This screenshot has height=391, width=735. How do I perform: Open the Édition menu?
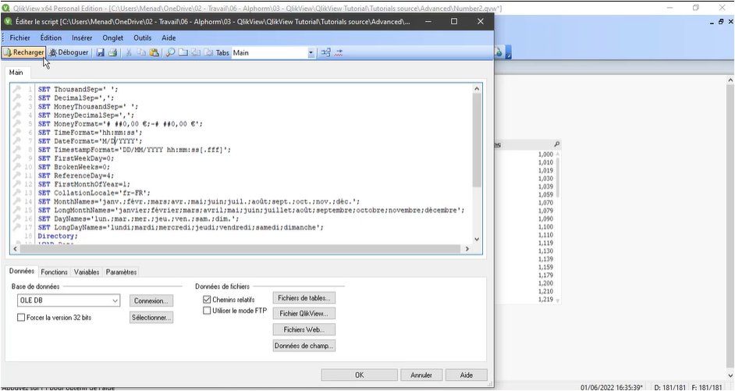(x=51, y=38)
